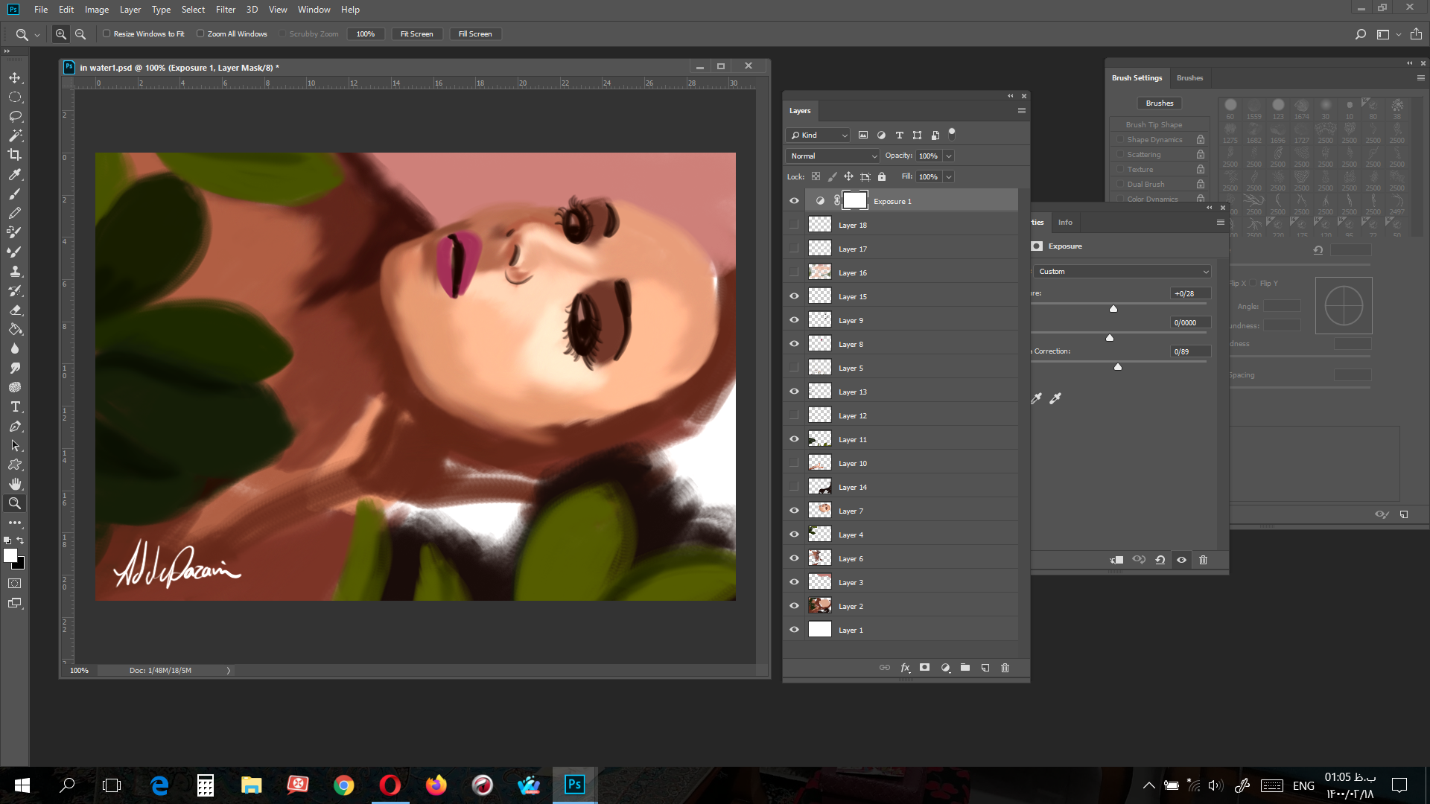Click the 100% zoom button
Screen dimensions: 1430x804
click(x=366, y=34)
